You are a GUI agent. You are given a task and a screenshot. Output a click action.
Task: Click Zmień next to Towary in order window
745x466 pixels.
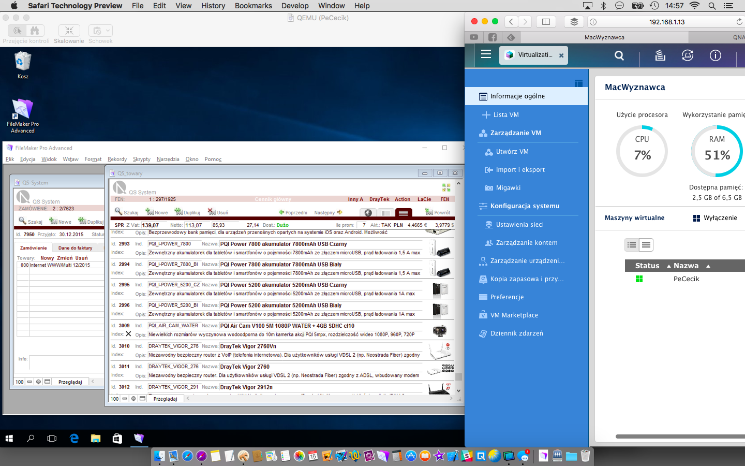tap(65, 258)
